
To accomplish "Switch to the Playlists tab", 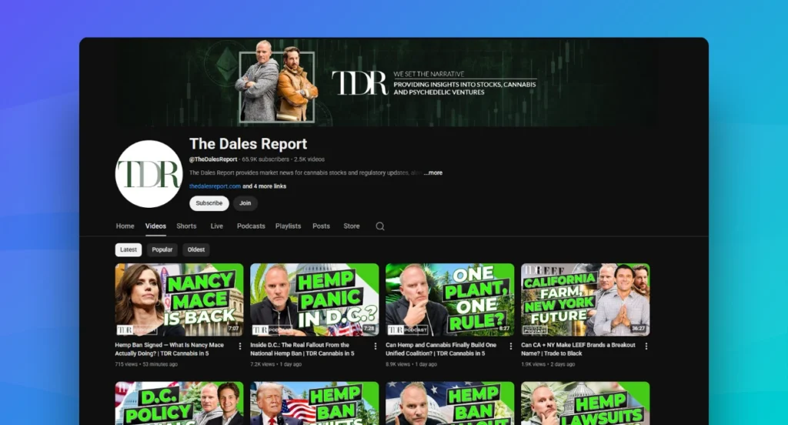I will point(288,226).
